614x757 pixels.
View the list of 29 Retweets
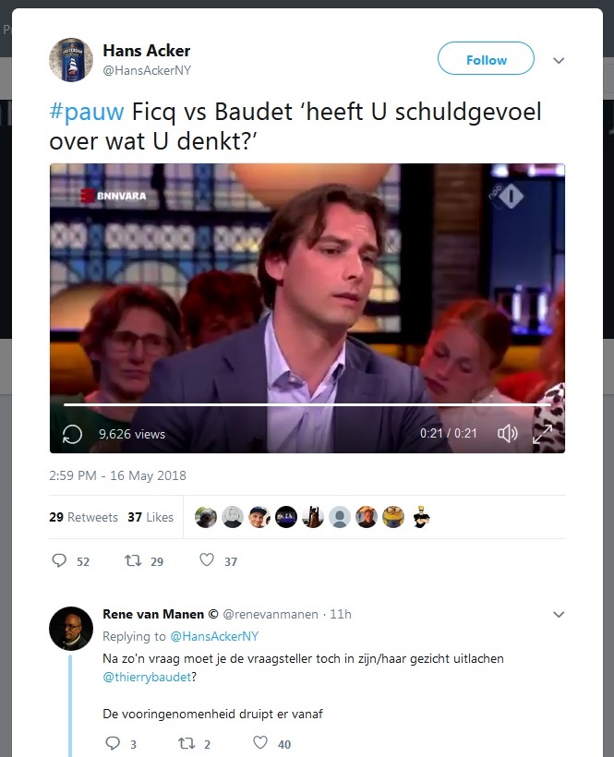click(83, 517)
